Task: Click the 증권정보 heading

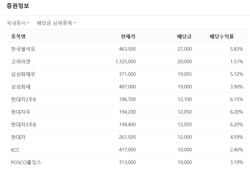Action: click(x=18, y=6)
